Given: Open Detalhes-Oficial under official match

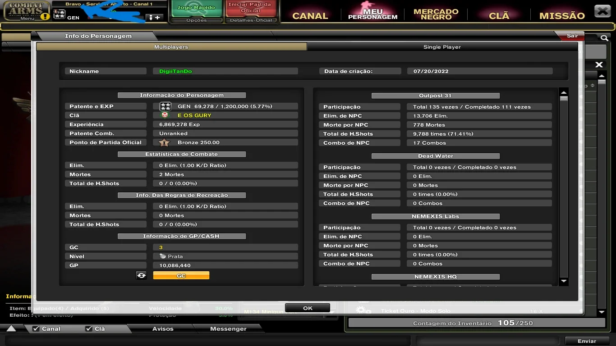Looking at the screenshot, I should click(251, 20).
